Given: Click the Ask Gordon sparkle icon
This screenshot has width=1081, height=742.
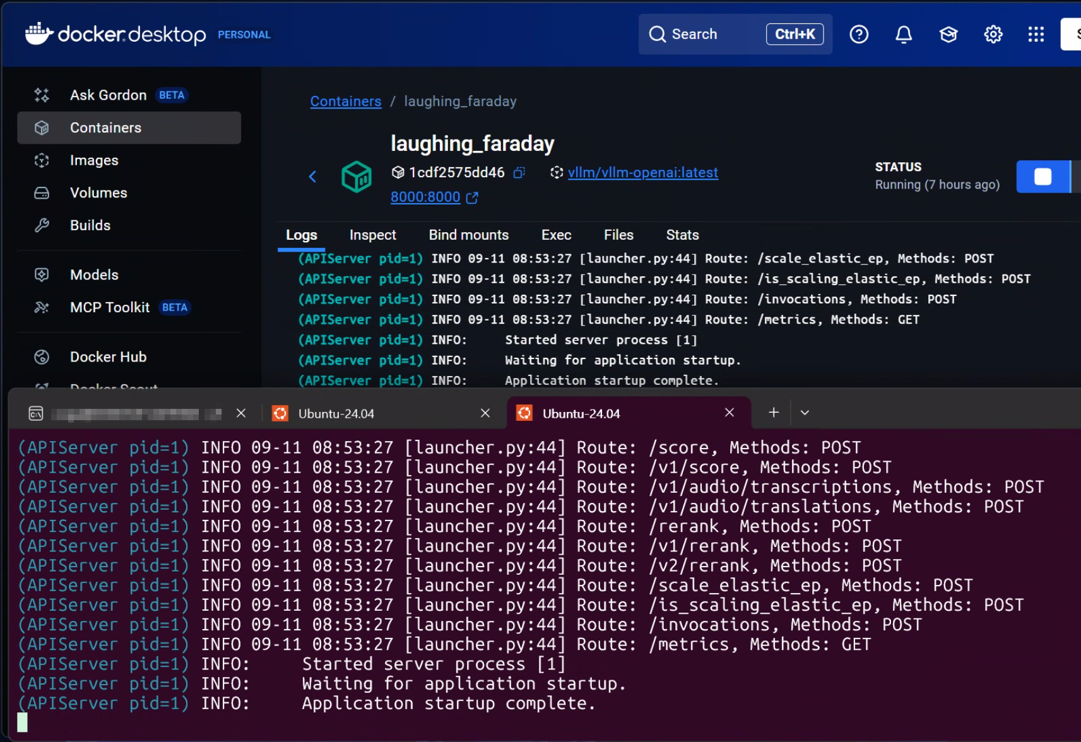Looking at the screenshot, I should click(x=42, y=95).
